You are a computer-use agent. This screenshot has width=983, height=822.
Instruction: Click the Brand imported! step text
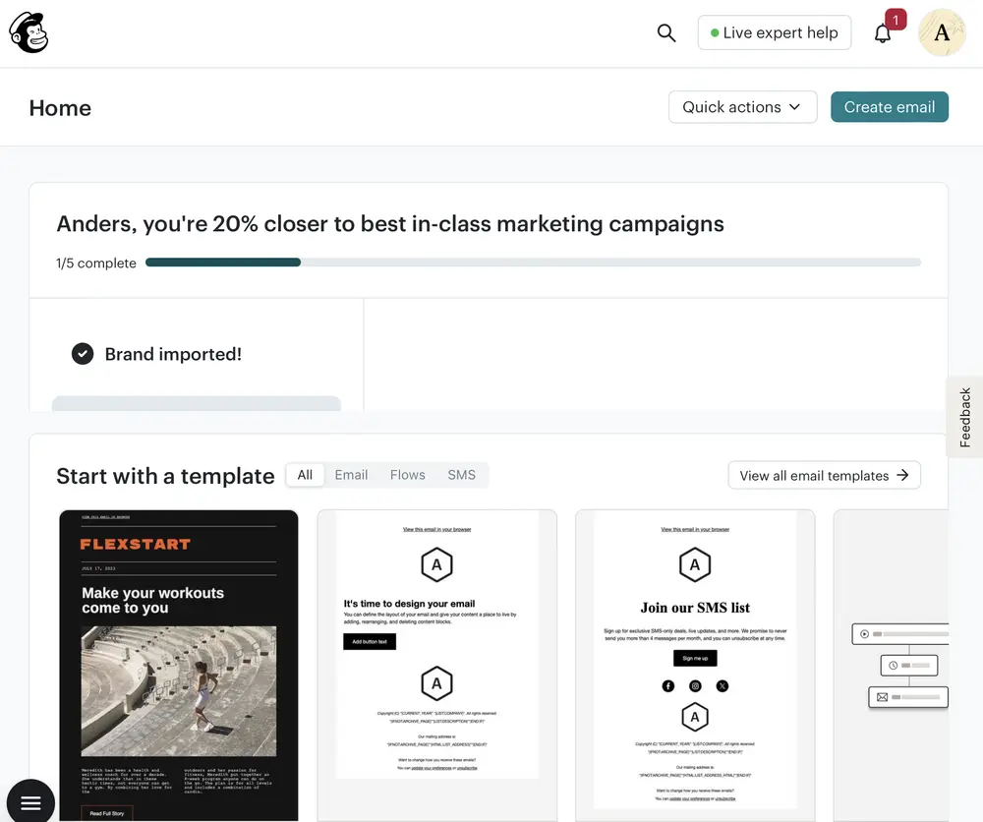(173, 354)
